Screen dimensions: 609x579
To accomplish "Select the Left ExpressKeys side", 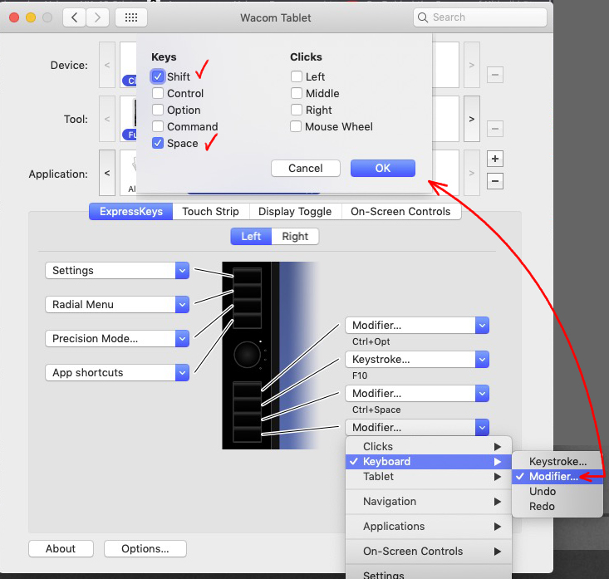I will [251, 236].
